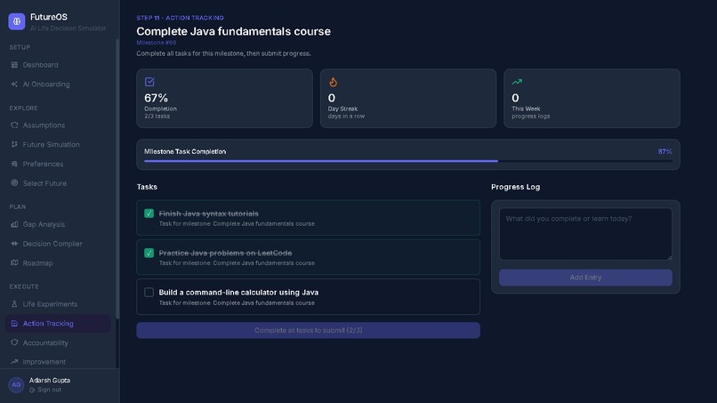This screenshot has height=403, width=717.
Task: Go to Select Future
Action: pyautogui.click(x=58, y=183)
